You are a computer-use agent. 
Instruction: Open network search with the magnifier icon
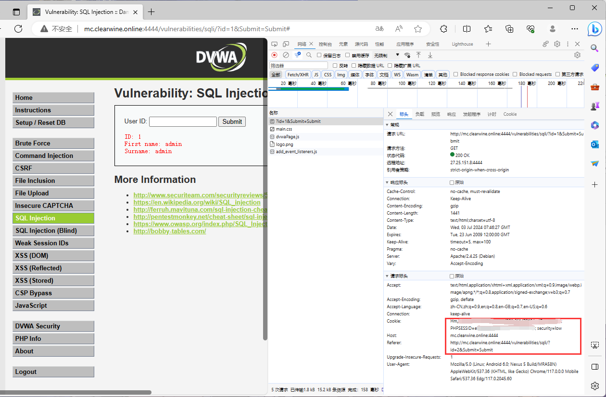pos(309,55)
